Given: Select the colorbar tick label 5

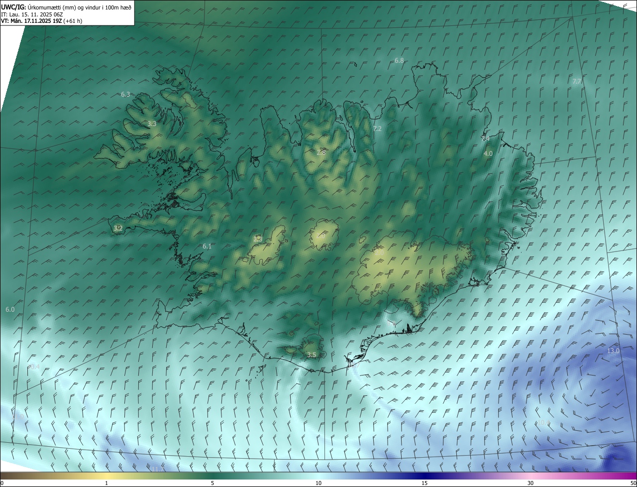Looking at the screenshot, I should (x=212, y=483).
